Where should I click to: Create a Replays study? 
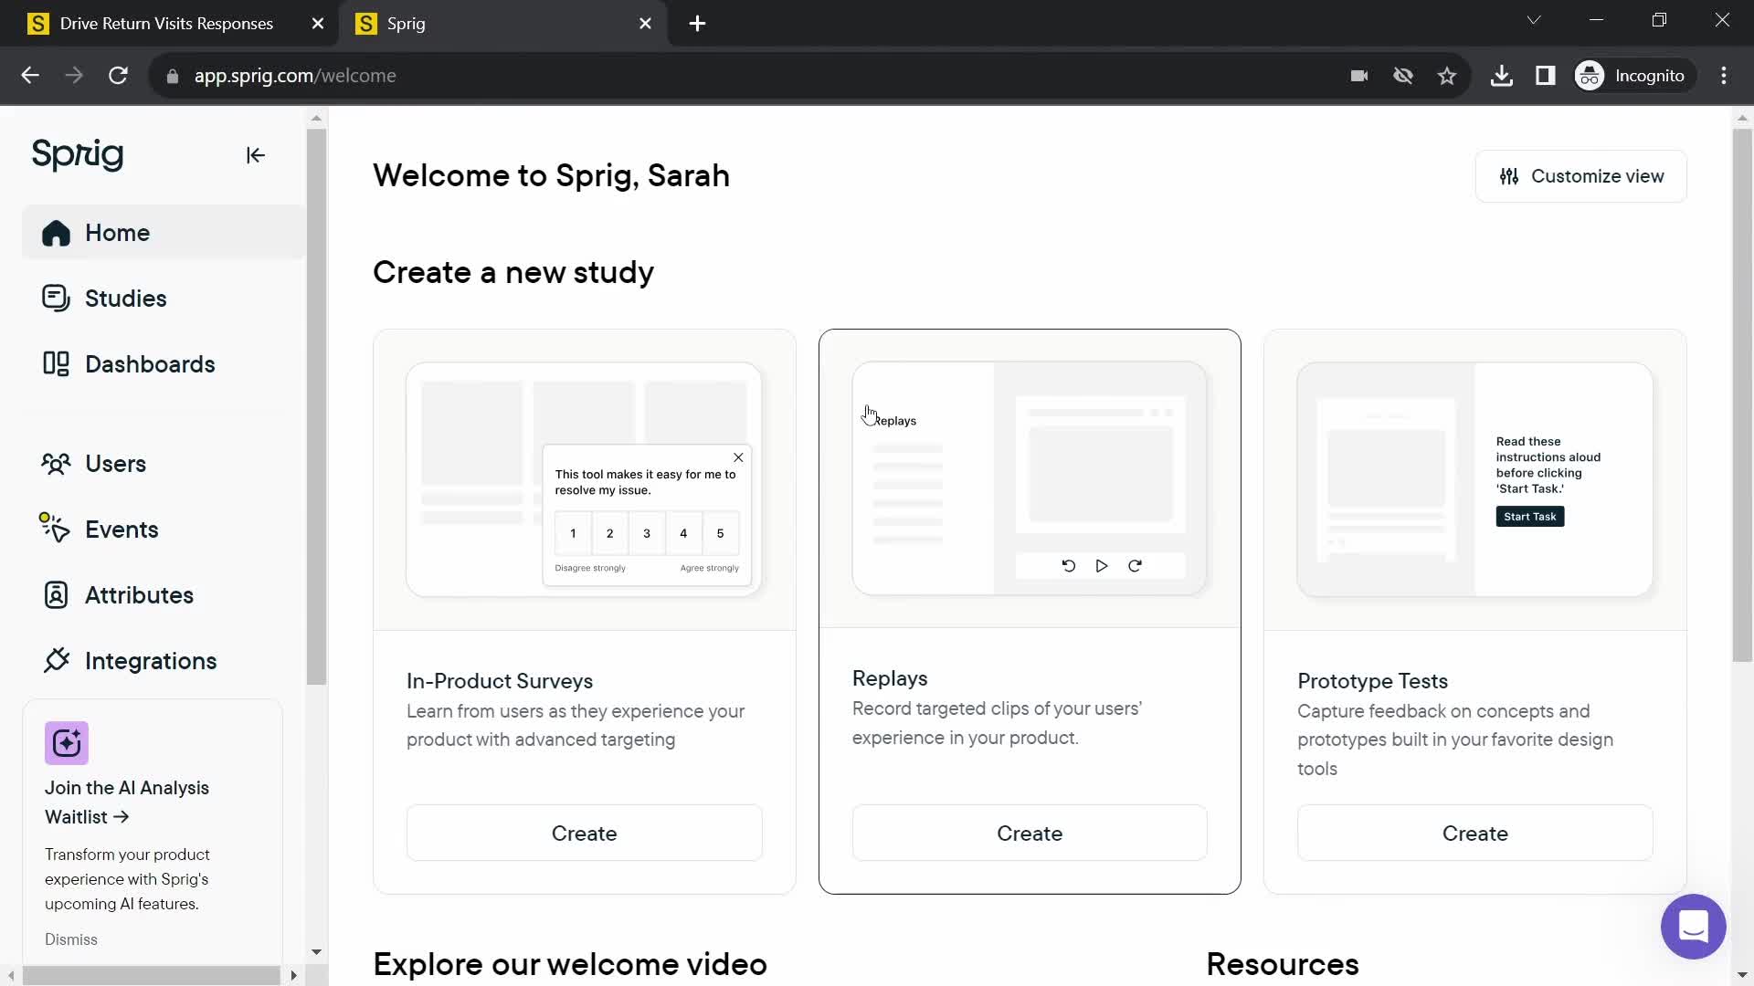click(x=1030, y=834)
